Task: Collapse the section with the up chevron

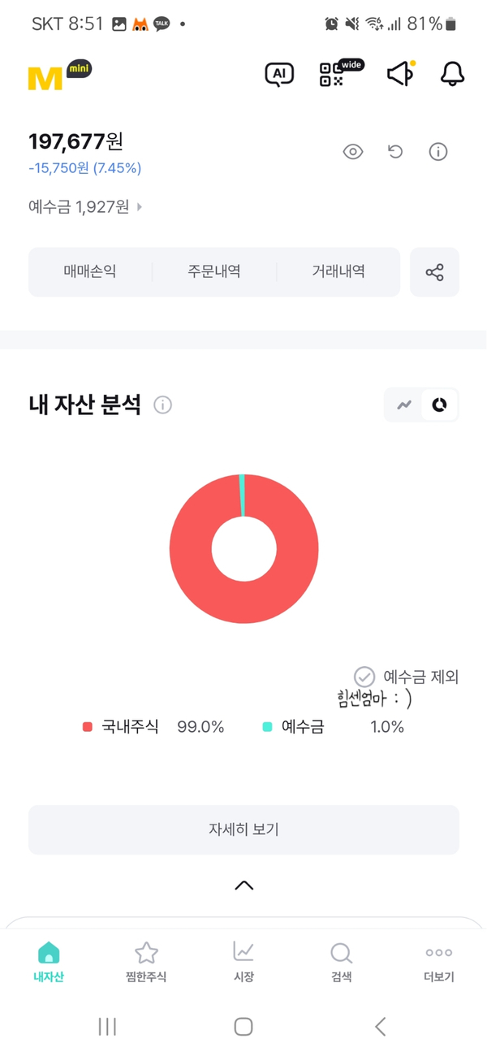Action: [244, 885]
